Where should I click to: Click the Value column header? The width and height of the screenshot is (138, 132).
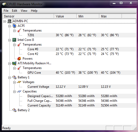pyautogui.click(x=65, y=16)
